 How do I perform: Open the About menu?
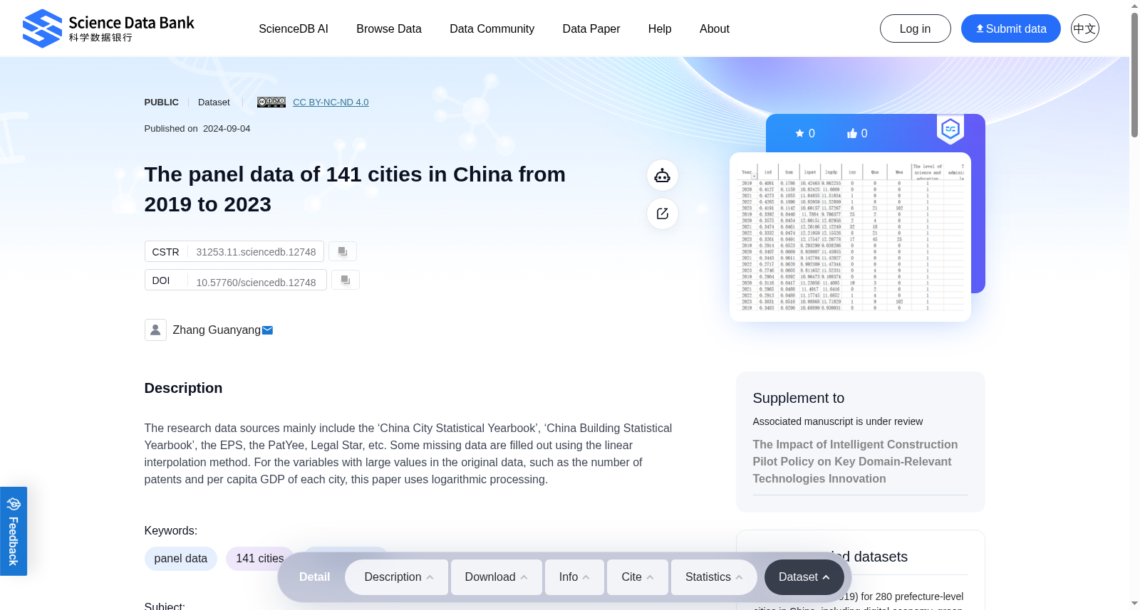(x=715, y=28)
